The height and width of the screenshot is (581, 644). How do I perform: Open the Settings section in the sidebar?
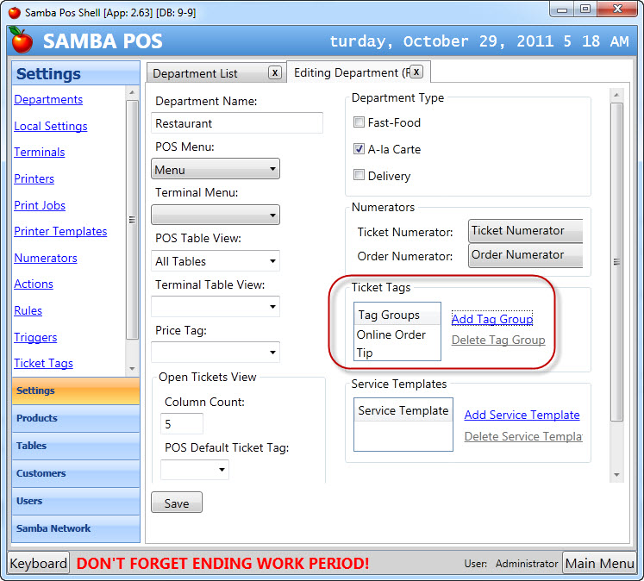(x=76, y=390)
